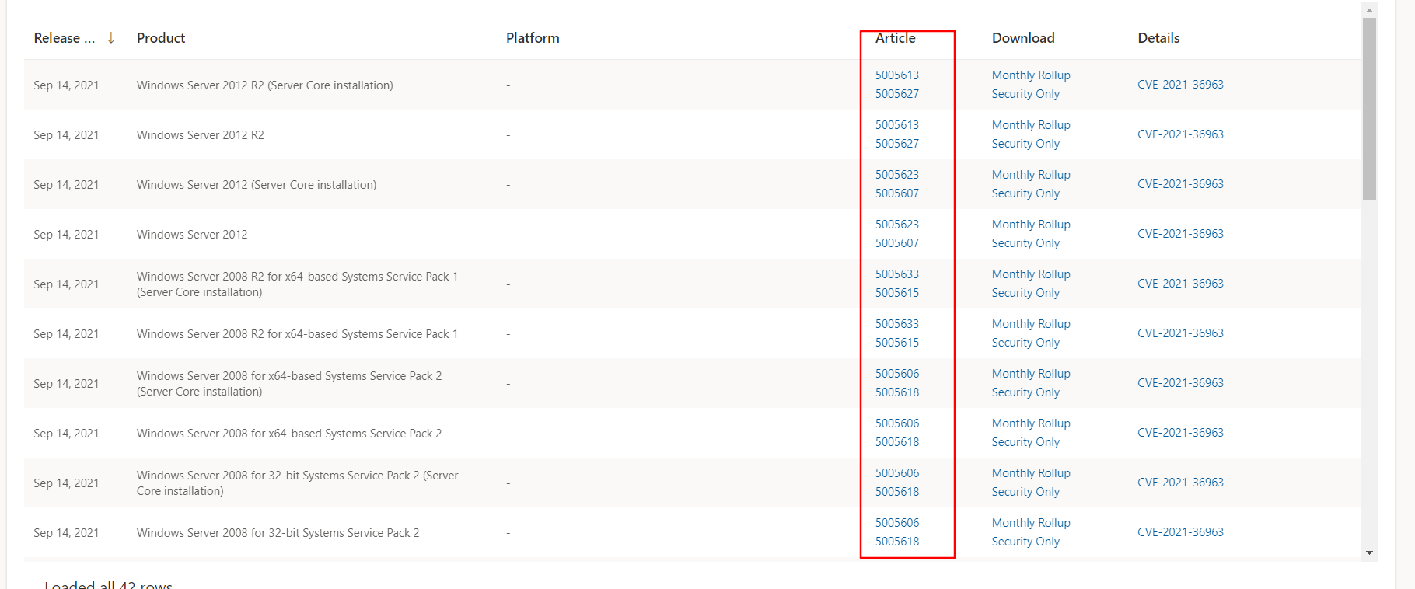The width and height of the screenshot is (1415, 589).
Task: Download Security Only for 2012 R2 Server Core
Action: pos(1025,94)
